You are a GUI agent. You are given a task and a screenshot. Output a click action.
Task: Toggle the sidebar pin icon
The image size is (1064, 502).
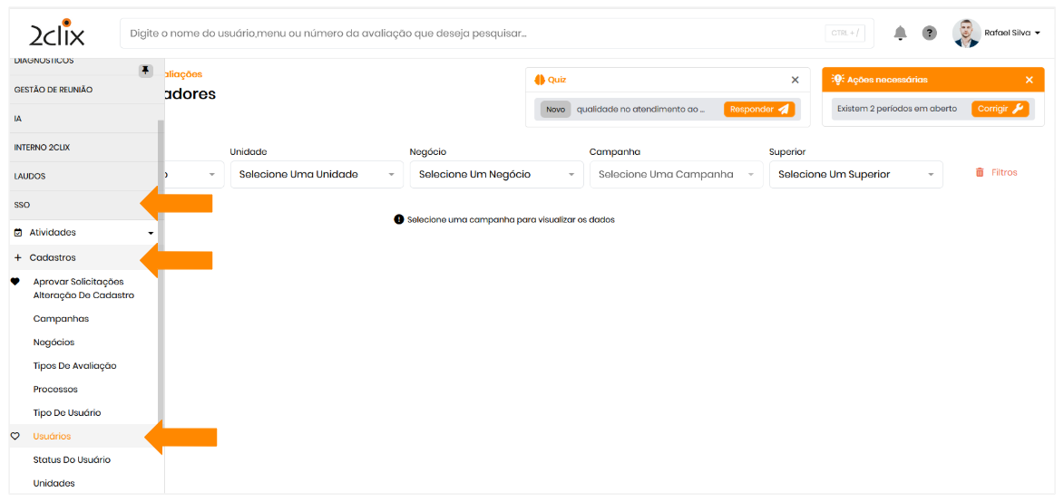coord(145,71)
